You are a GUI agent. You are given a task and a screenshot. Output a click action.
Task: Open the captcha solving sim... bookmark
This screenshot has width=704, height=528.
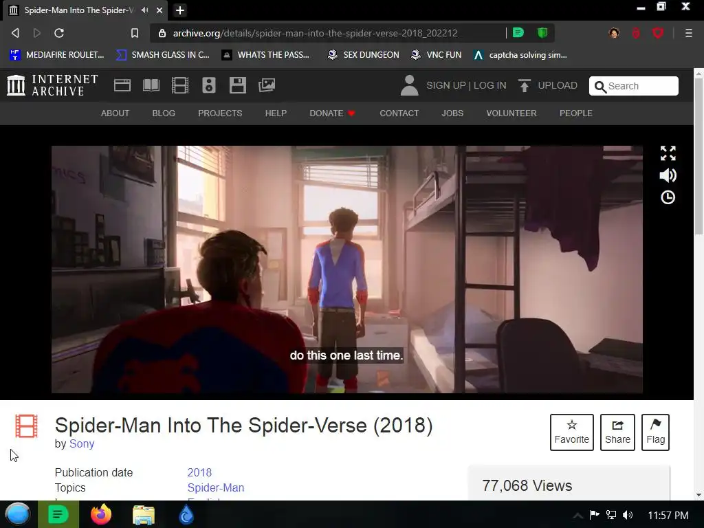coord(521,55)
